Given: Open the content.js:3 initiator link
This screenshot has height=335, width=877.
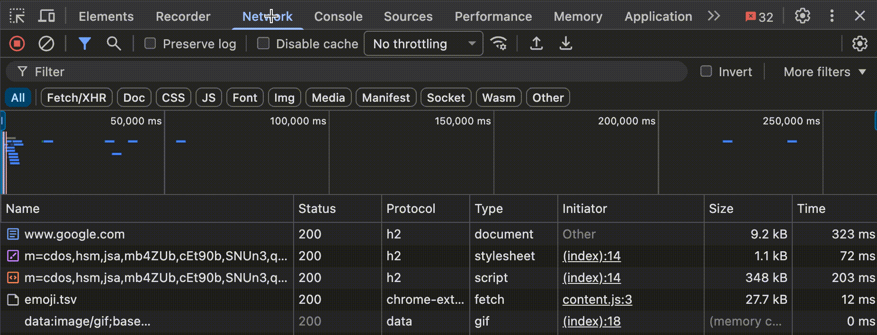Looking at the screenshot, I should click(597, 300).
